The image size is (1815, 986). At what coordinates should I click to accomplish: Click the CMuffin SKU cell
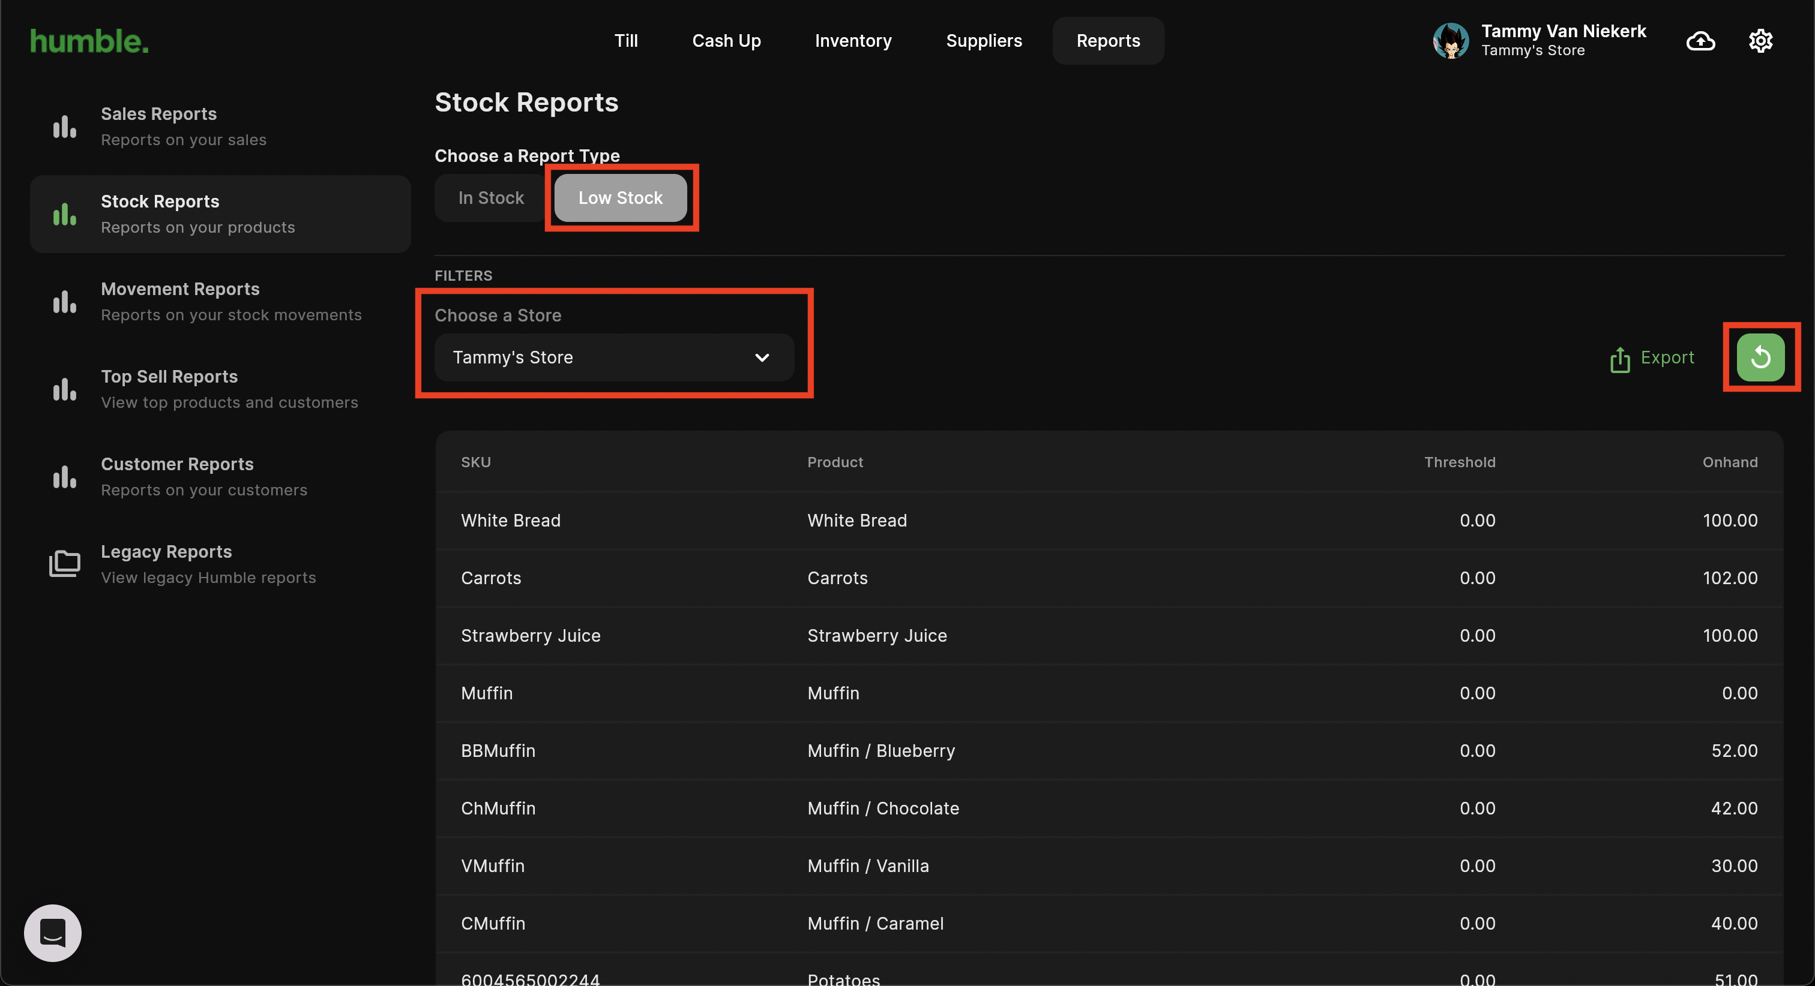[x=493, y=923]
